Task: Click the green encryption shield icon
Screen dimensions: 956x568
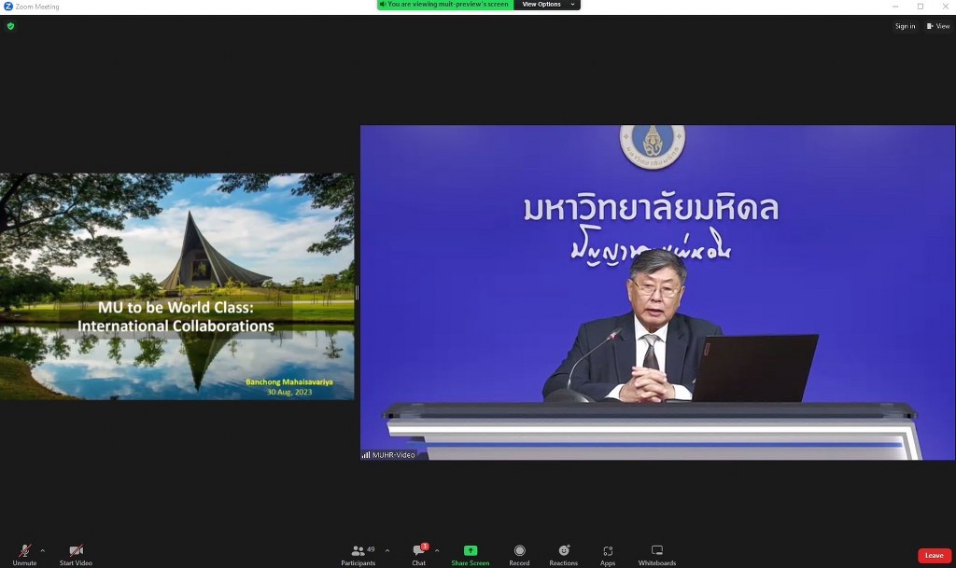Action: point(10,26)
